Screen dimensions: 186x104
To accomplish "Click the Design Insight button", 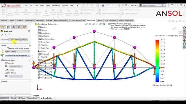I will (x=87, y=10).
